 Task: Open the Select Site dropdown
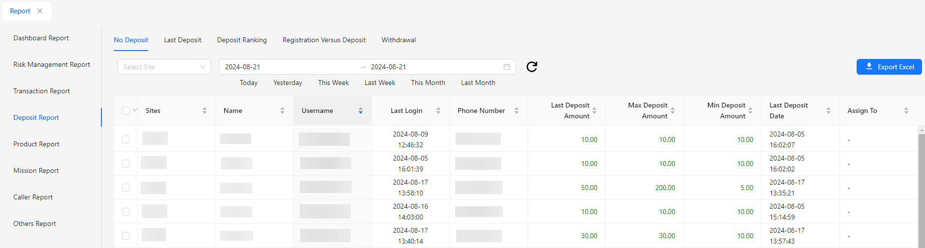coord(164,67)
